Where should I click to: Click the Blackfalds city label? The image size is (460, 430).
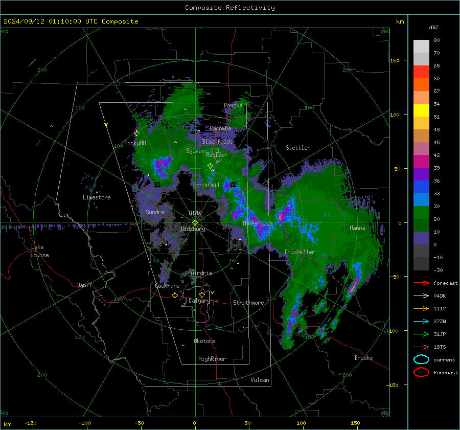click(x=217, y=142)
